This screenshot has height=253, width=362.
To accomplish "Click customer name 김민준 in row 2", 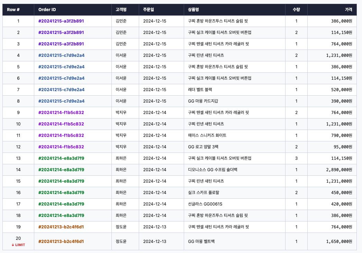I will tap(121, 33).
